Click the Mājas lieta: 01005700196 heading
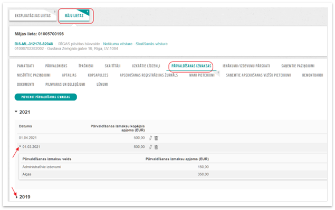The image size is (335, 210). pyautogui.click(x=39, y=34)
